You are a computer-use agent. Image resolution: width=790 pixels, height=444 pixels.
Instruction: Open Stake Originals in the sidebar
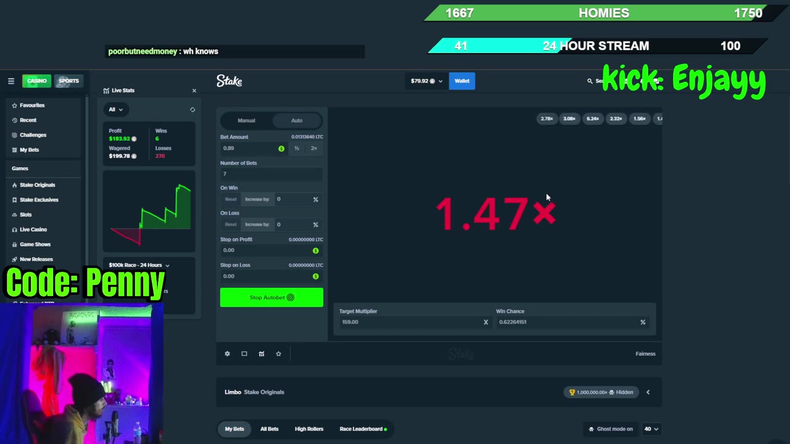click(37, 185)
